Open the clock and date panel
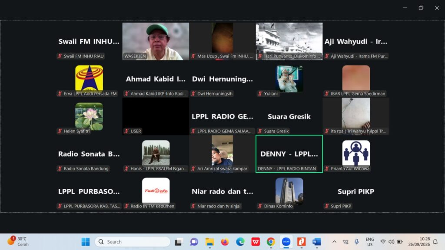Image resolution: width=445 pixels, height=250 pixels. [x=419, y=242]
